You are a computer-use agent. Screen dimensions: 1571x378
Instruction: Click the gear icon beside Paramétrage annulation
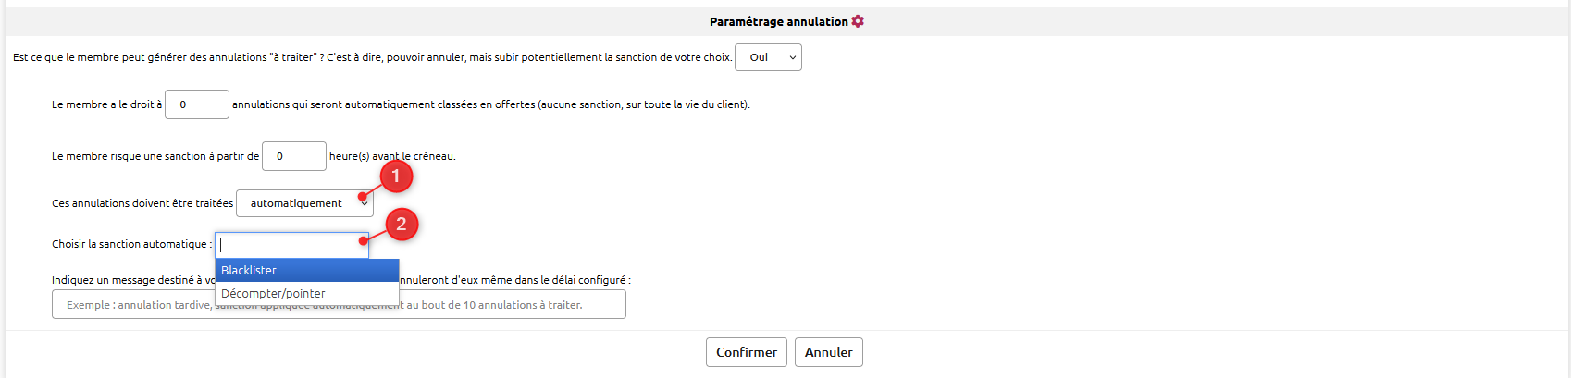coord(858,21)
